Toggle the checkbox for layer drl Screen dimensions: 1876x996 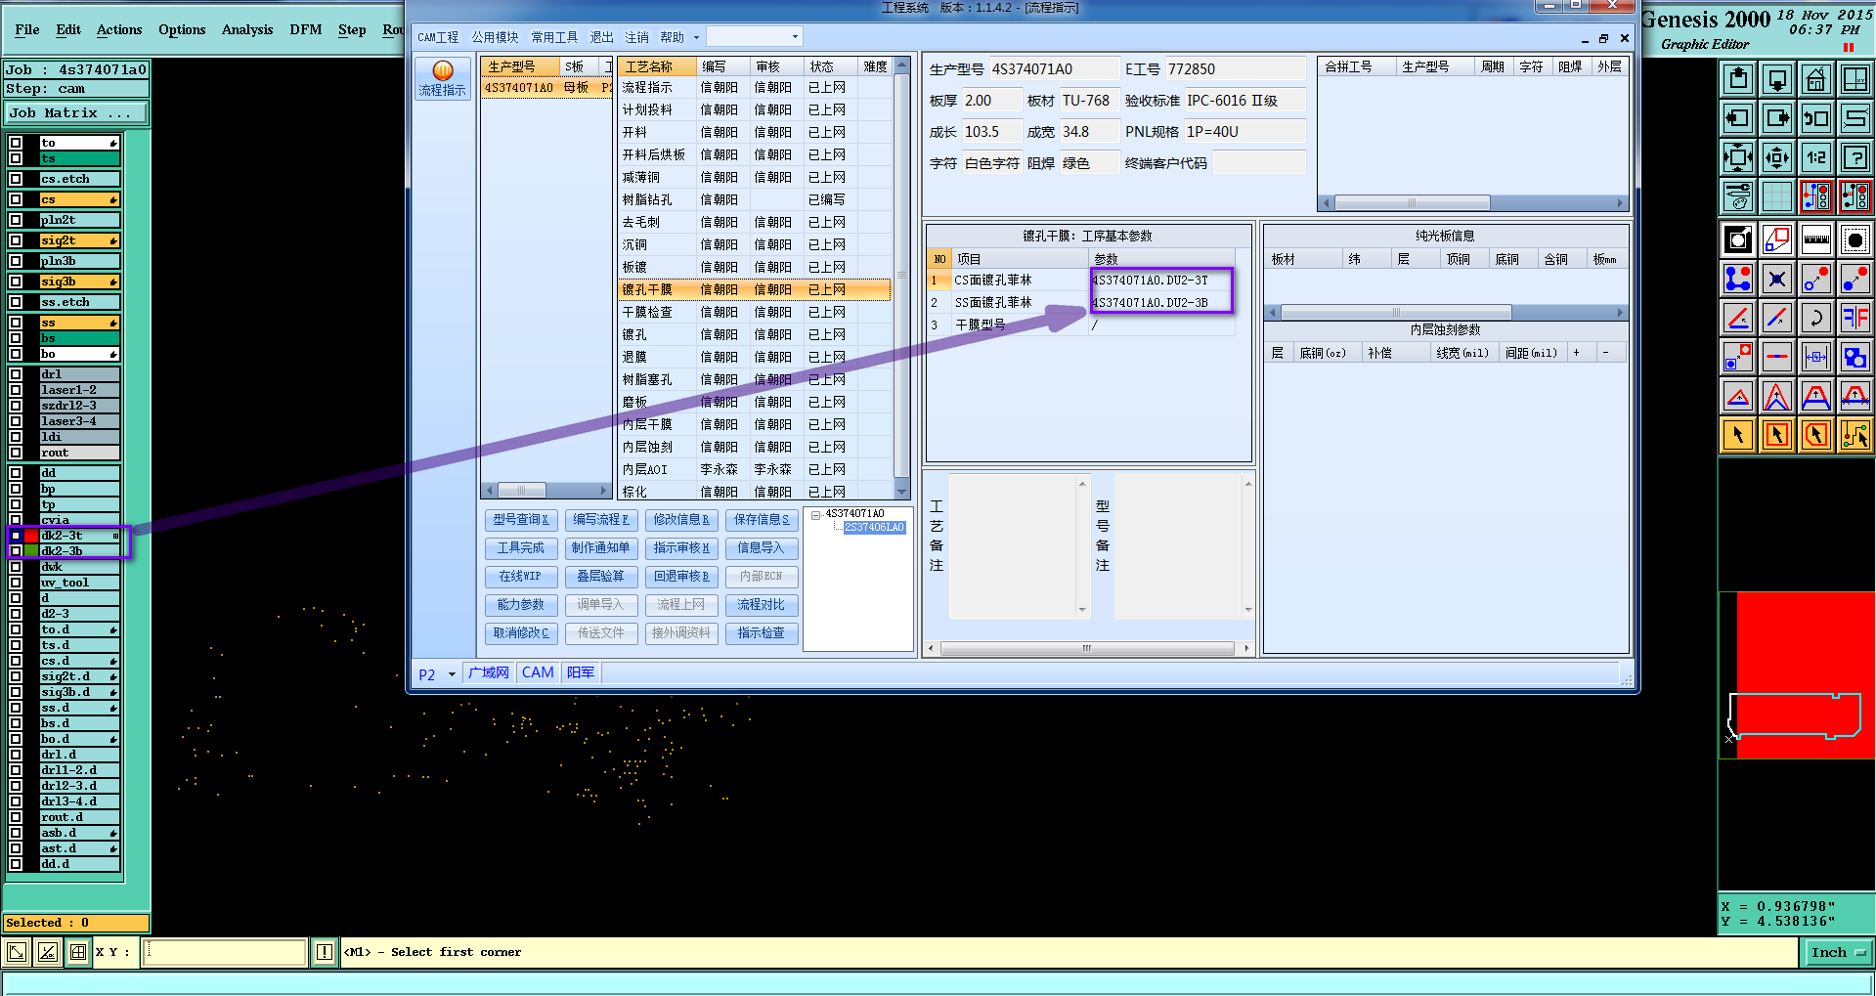click(x=16, y=374)
